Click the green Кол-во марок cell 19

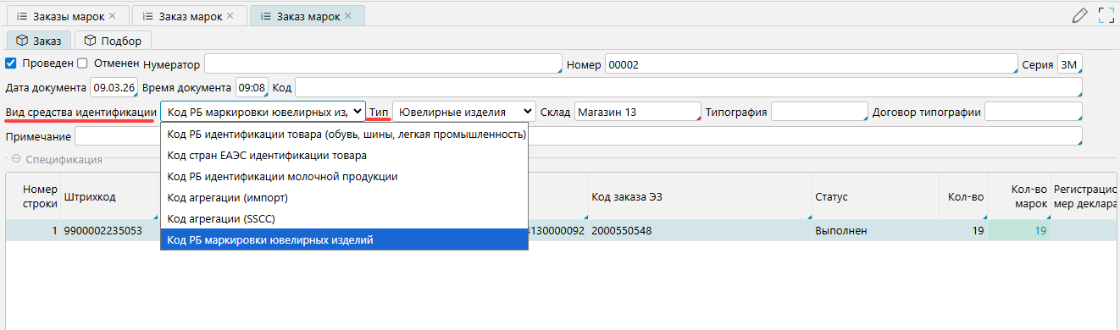(1020, 230)
